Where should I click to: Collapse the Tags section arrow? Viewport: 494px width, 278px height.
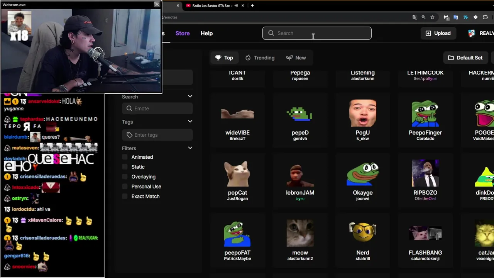coord(190,122)
